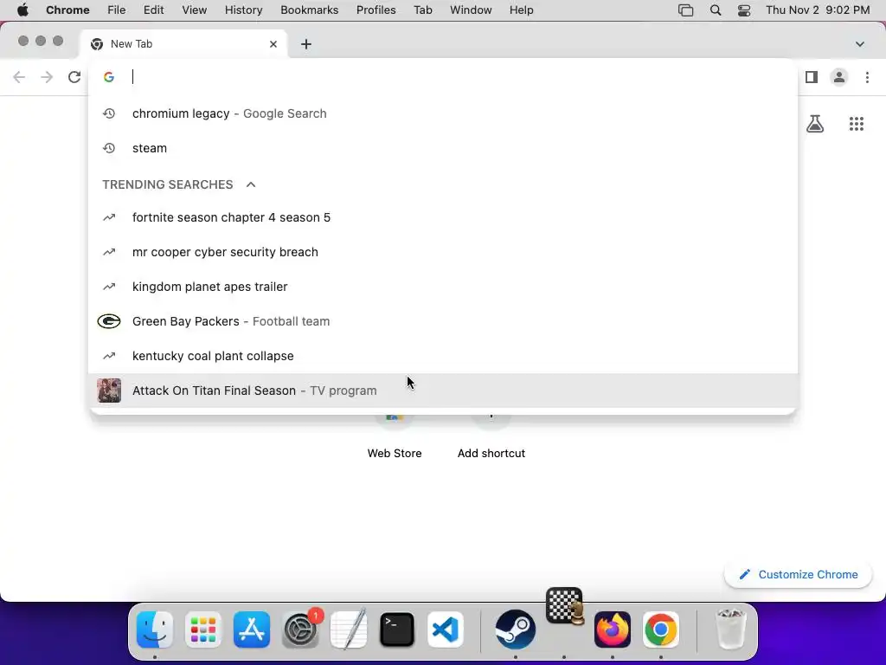Open Chrome from the dock
The image size is (886, 665).
(660, 629)
